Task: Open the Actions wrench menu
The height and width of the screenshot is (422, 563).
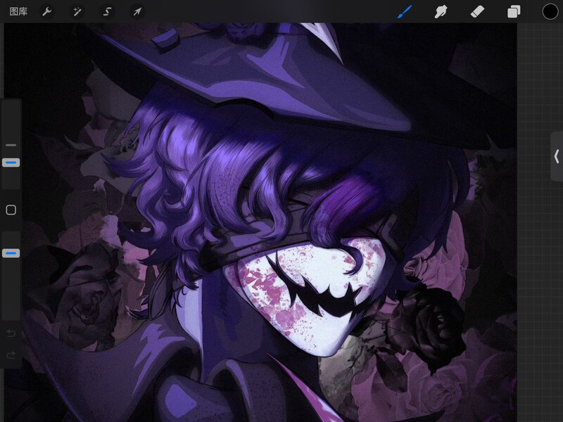Action: [47, 11]
